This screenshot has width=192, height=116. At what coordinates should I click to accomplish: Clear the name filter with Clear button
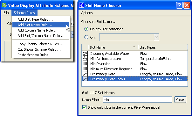coord(180,100)
